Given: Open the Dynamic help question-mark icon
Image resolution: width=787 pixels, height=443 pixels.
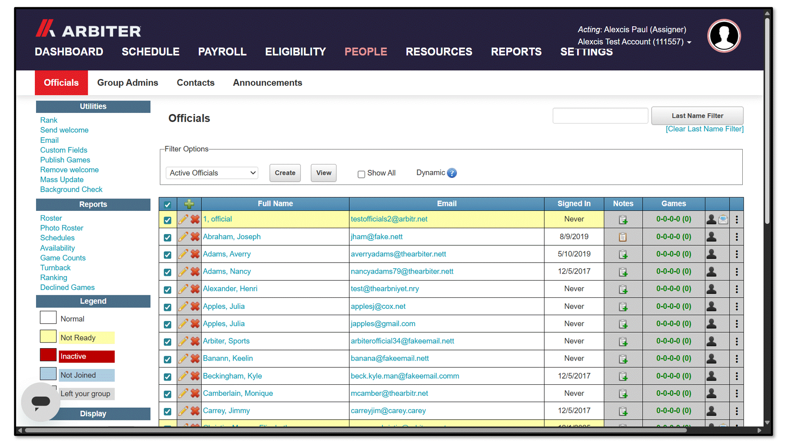Looking at the screenshot, I should [x=452, y=173].
